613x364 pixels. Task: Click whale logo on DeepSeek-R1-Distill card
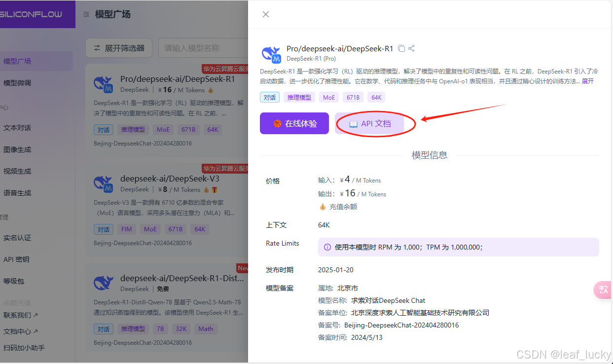[x=104, y=284]
